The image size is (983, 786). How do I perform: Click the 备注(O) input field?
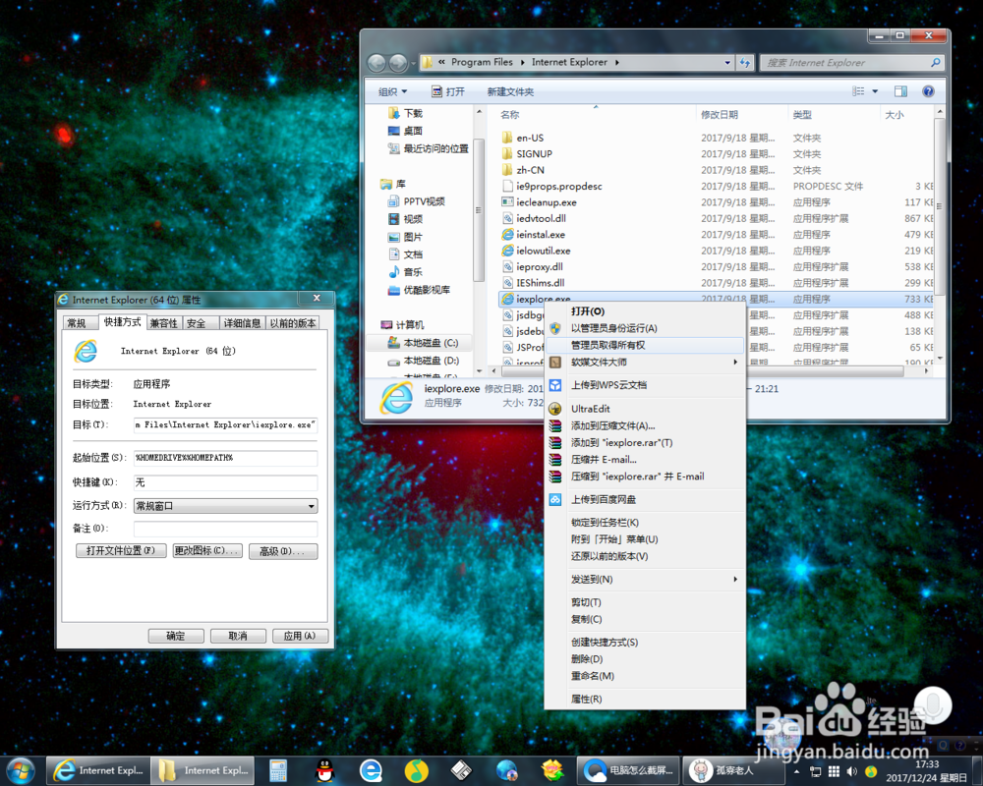click(226, 529)
